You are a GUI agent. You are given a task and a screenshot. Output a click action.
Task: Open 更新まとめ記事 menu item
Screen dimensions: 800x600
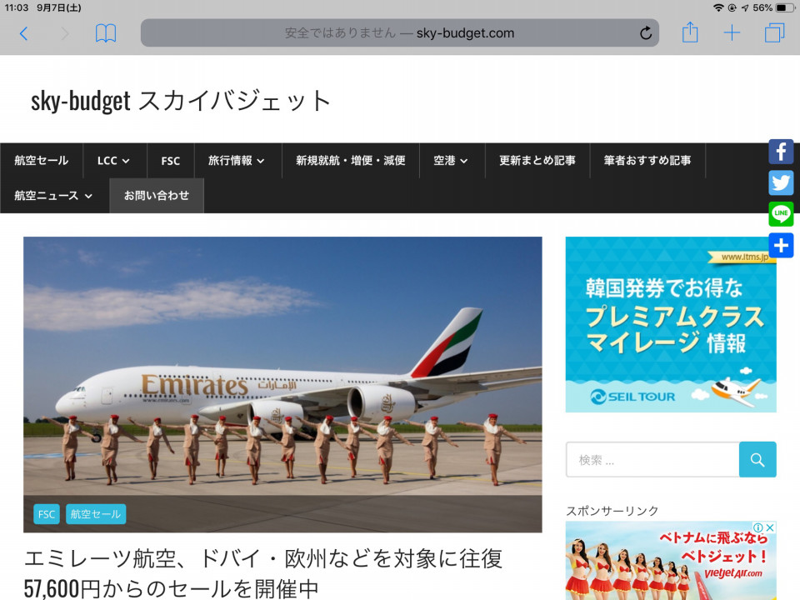[537, 161]
